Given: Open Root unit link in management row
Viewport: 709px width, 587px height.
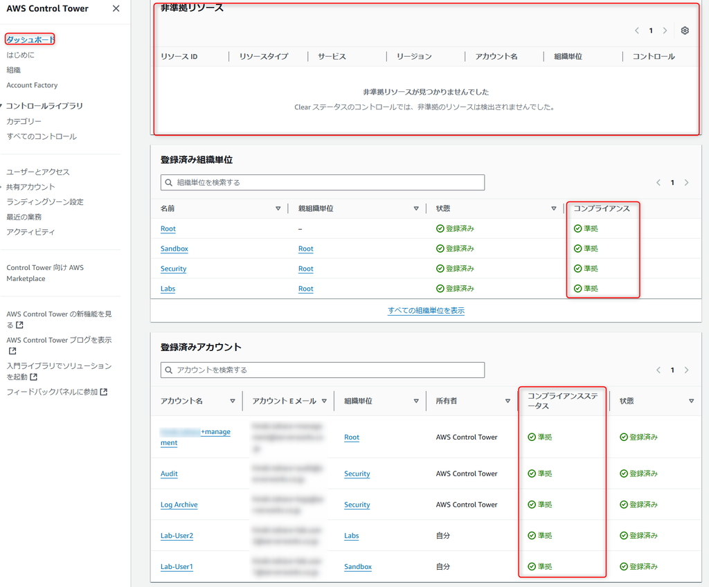Looking at the screenshot, I should coord(352,437).
